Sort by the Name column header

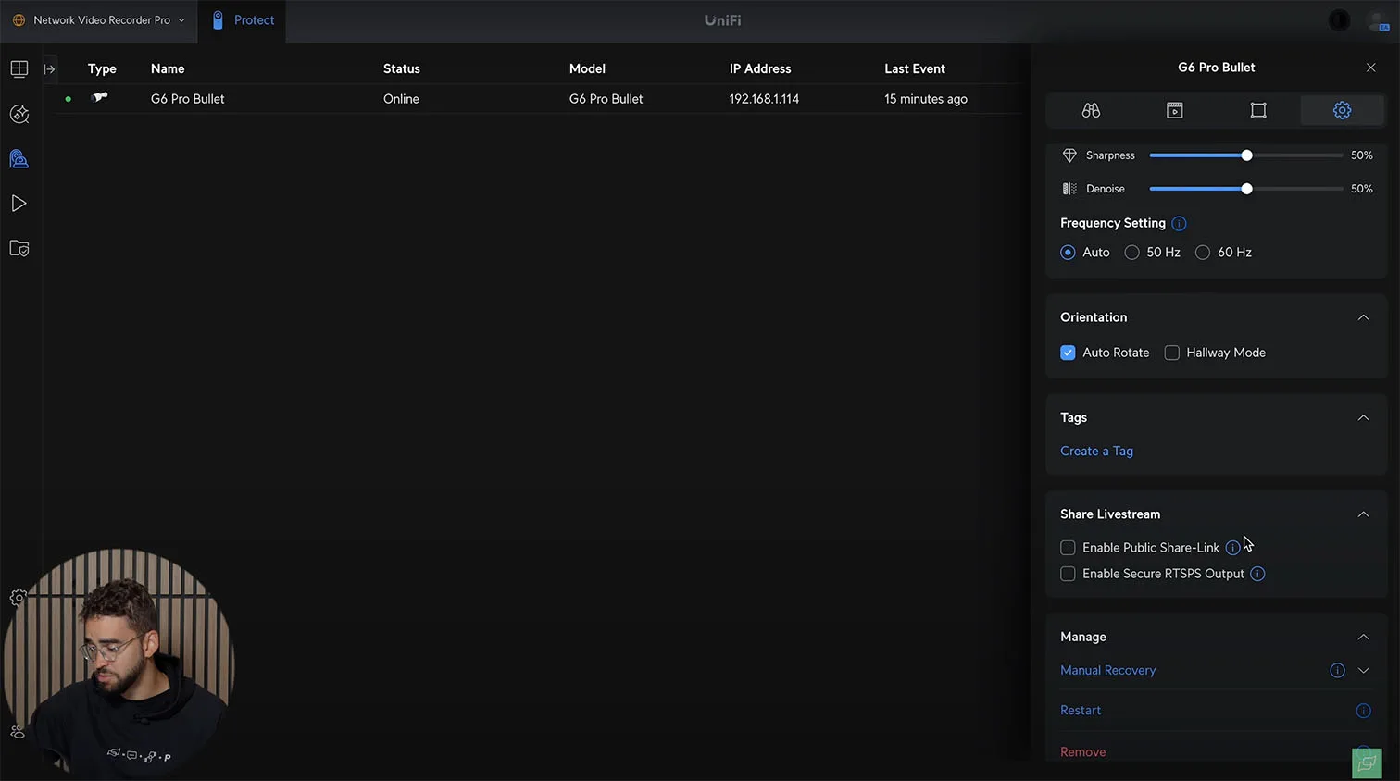click(168, 68)
